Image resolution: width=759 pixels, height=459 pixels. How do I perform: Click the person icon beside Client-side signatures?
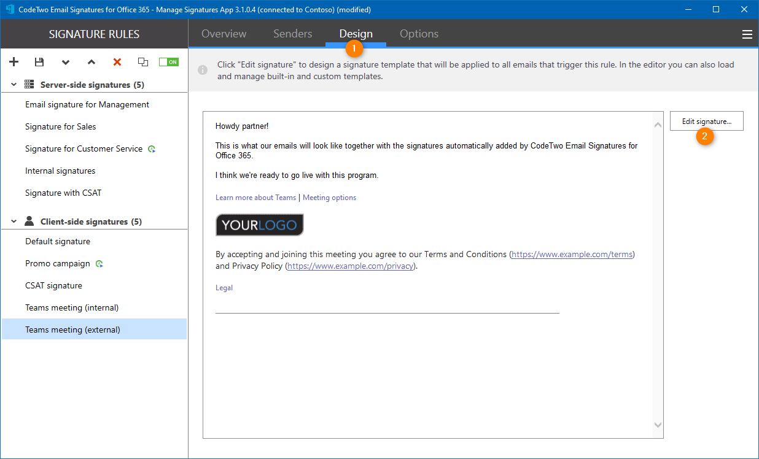[x=29, y=221]
